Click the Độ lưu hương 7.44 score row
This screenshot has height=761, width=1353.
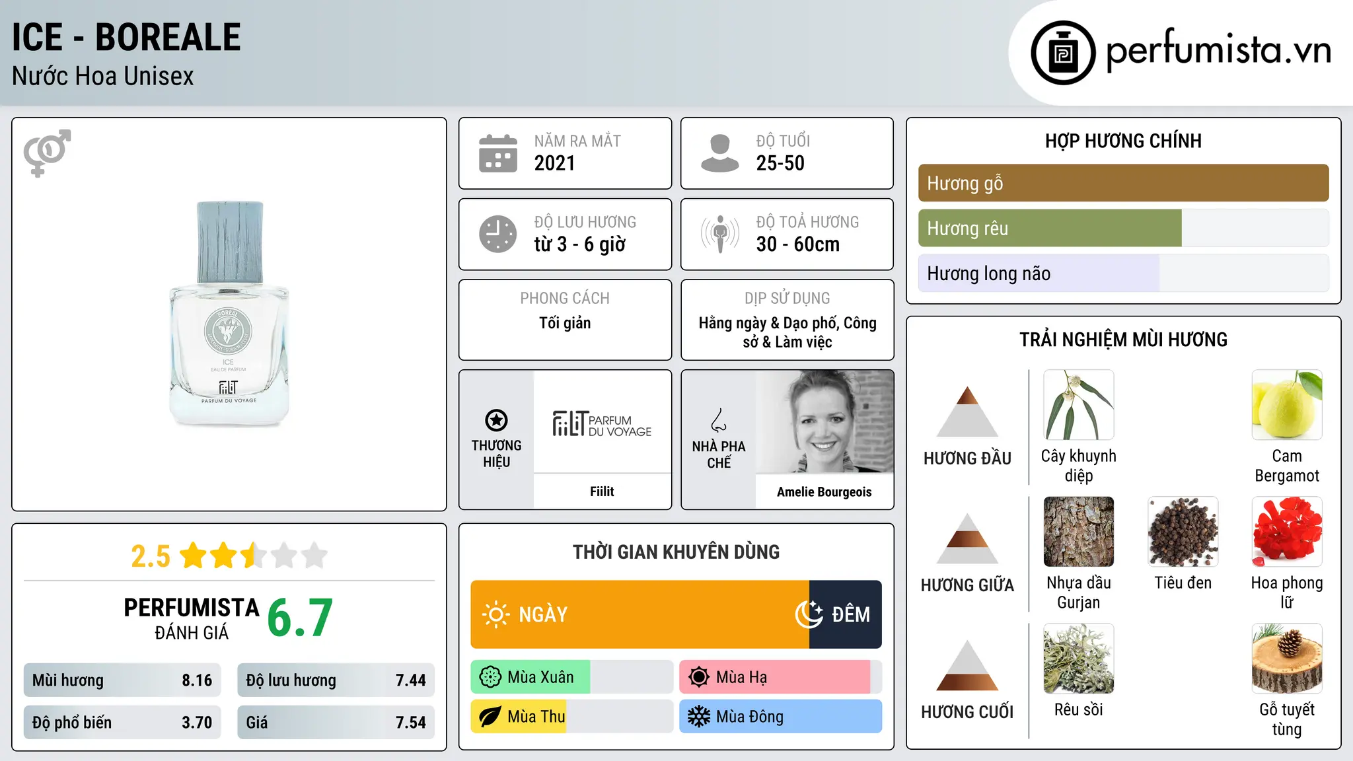click(x=336, y=680)
